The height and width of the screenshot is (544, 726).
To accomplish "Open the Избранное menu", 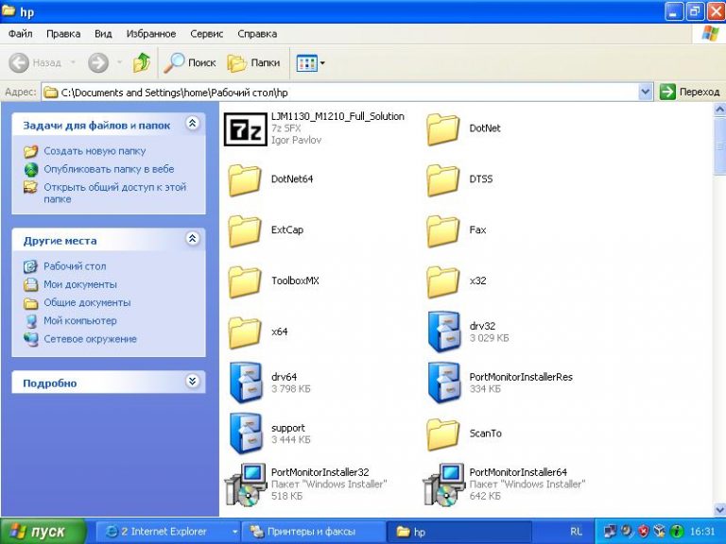I will point(151,34).
